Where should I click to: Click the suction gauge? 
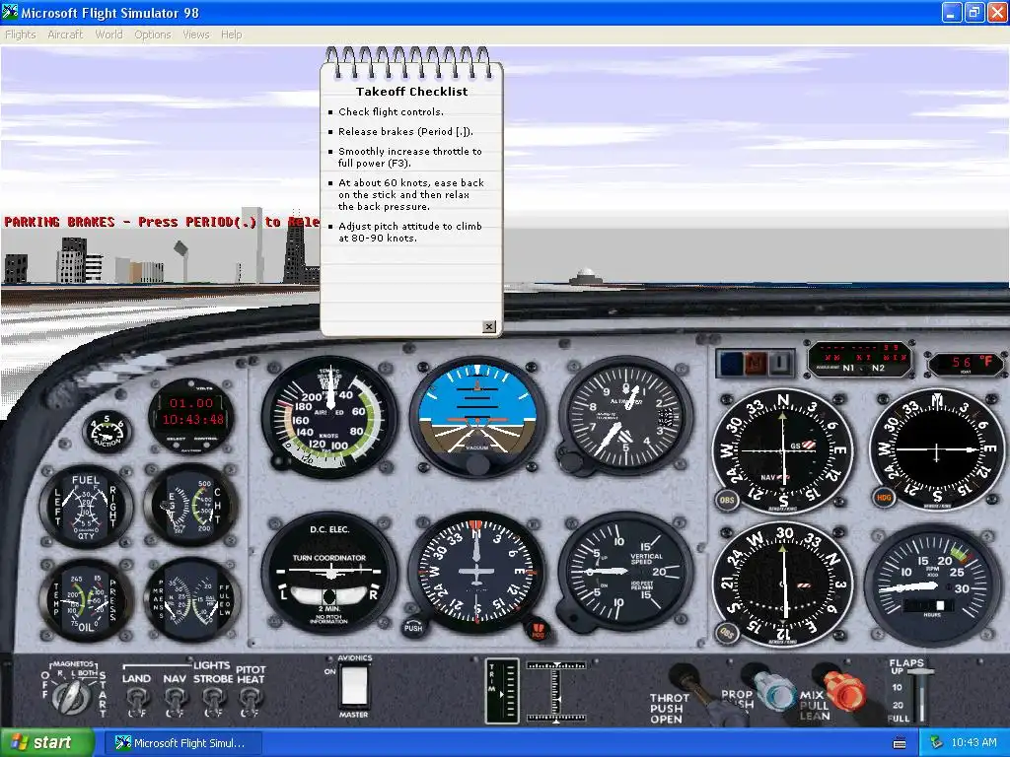pos(107,432)
